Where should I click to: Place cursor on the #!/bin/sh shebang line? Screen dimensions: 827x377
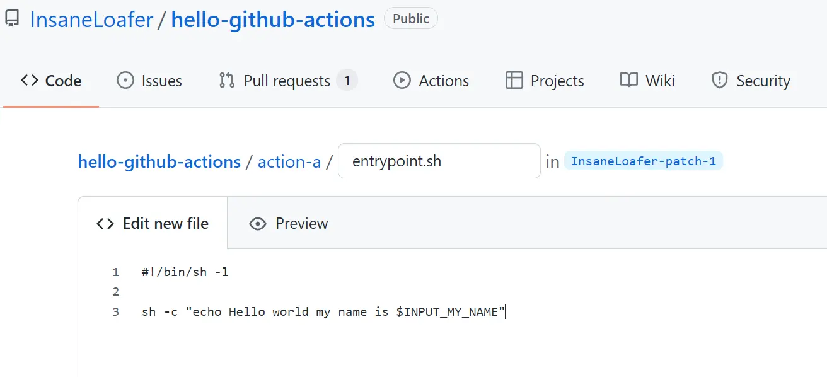[x=185, y=272]
